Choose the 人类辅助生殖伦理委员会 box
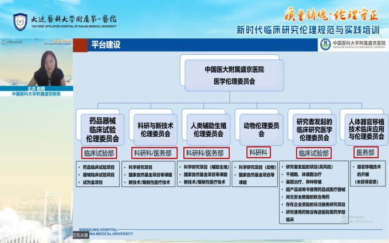The width and height of the screenshot is (389, 243). [x=207, y=130]
